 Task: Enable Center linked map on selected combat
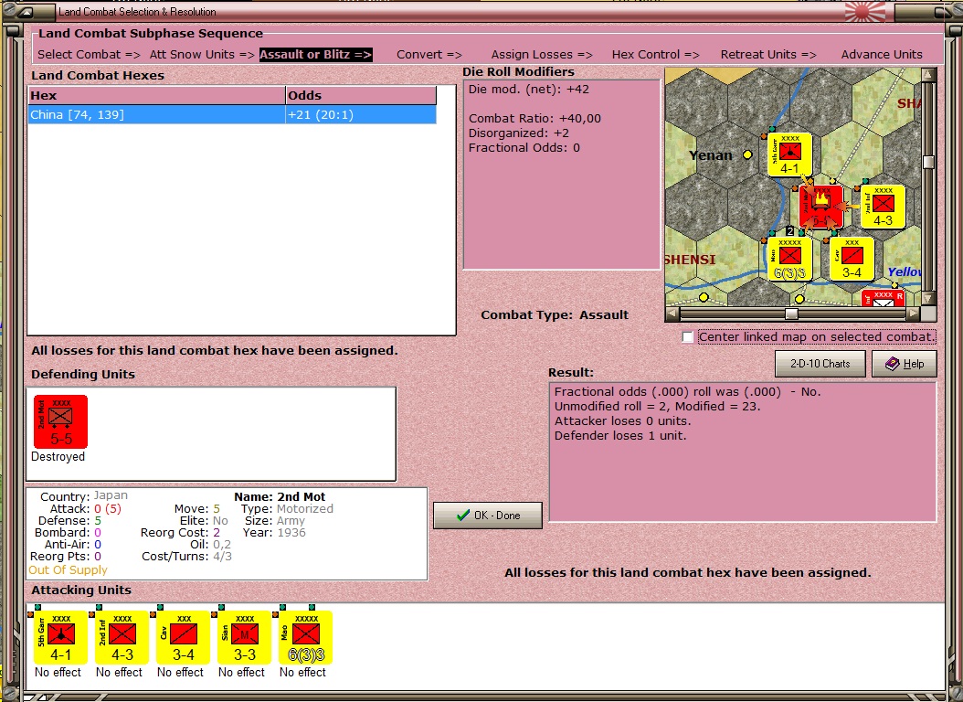(688, 337)
